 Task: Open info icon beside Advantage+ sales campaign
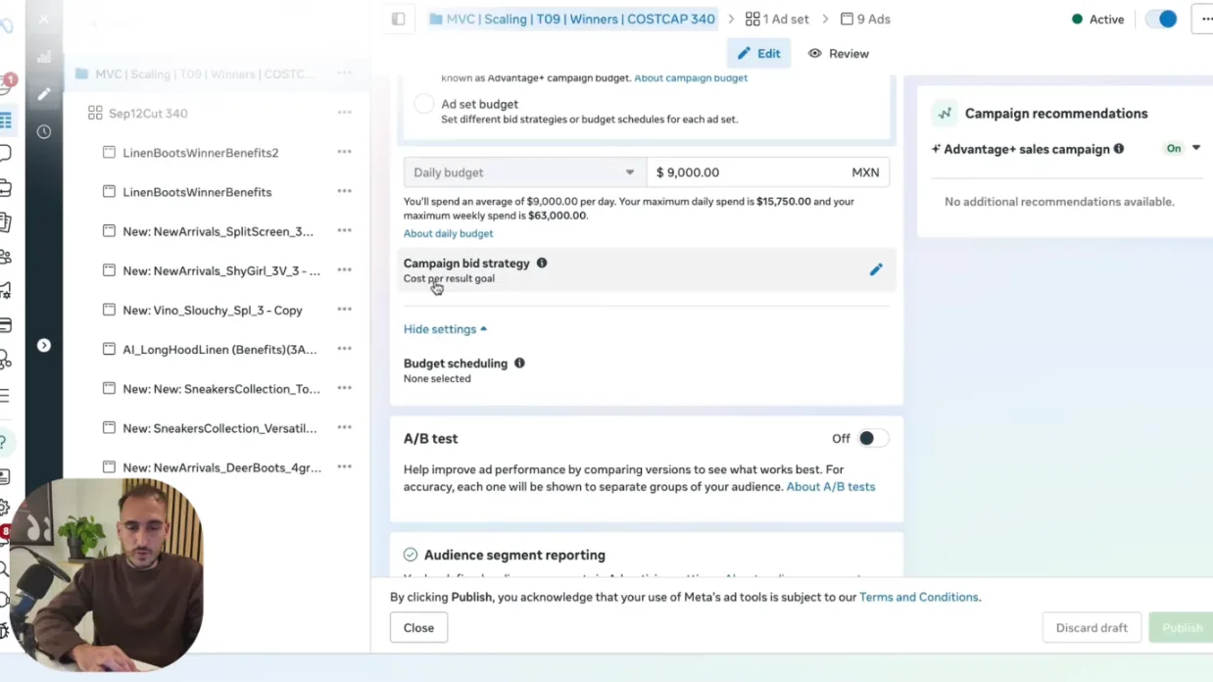(1119, 149)
